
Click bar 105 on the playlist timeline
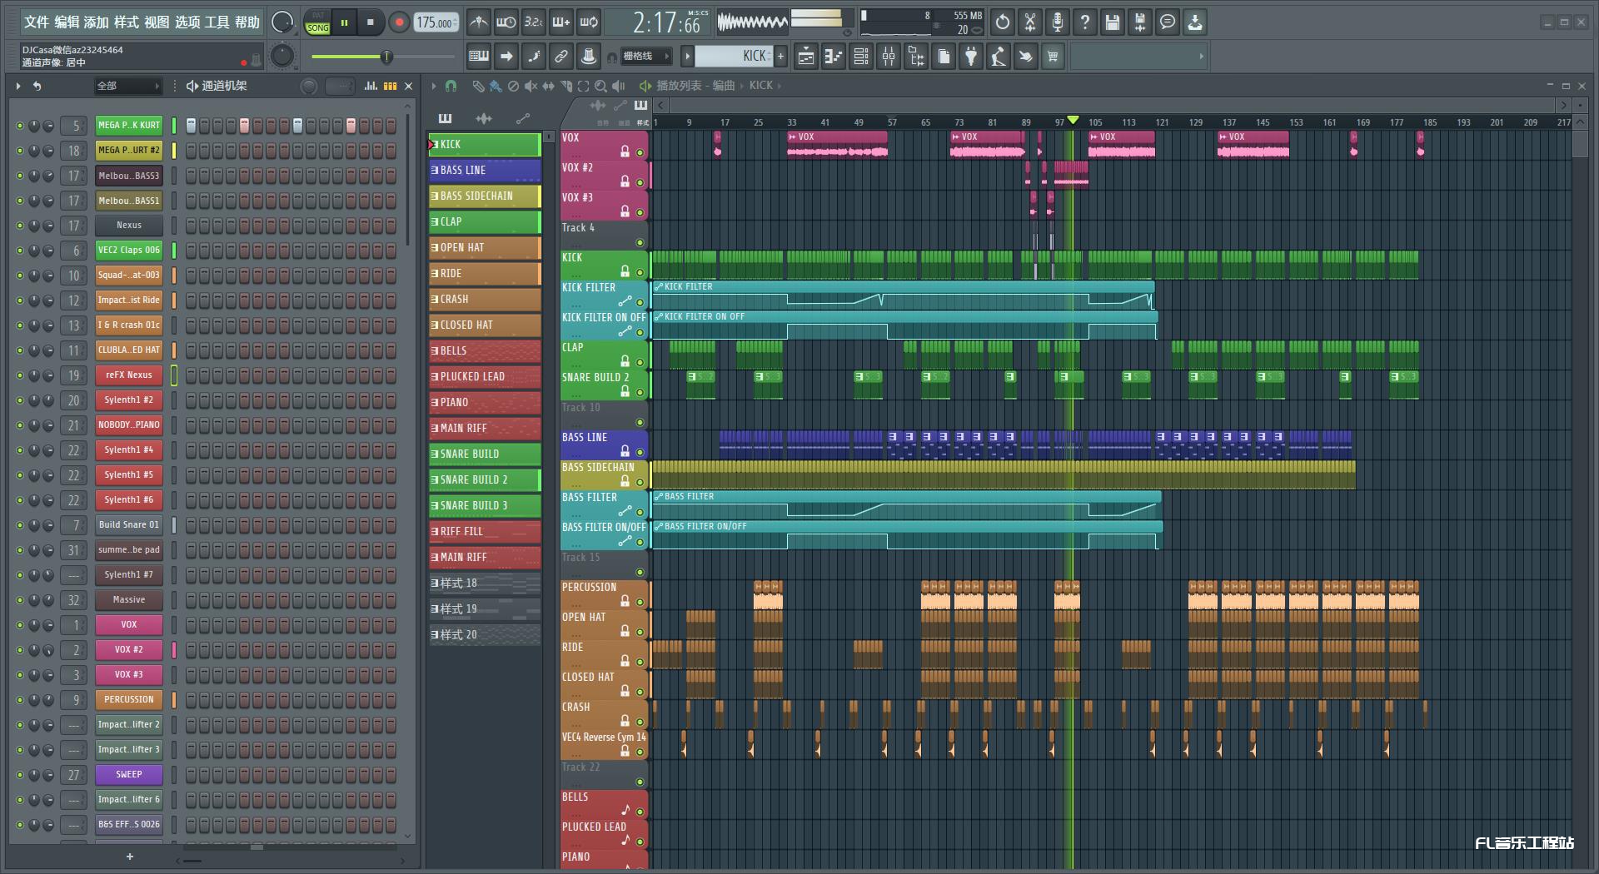click(x=1095, y=122)
